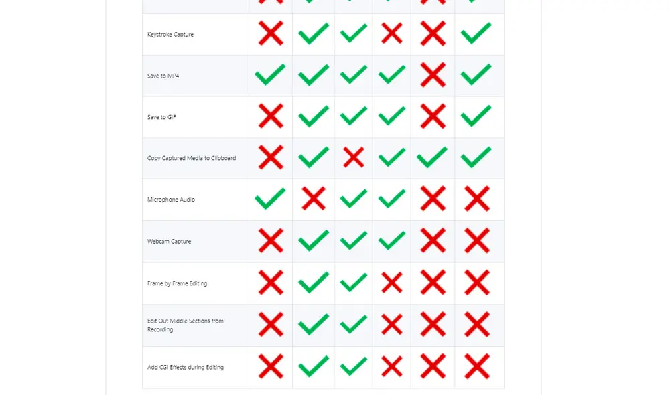
Task: Click the Webcam Capture row label
Action: (169, 242)
